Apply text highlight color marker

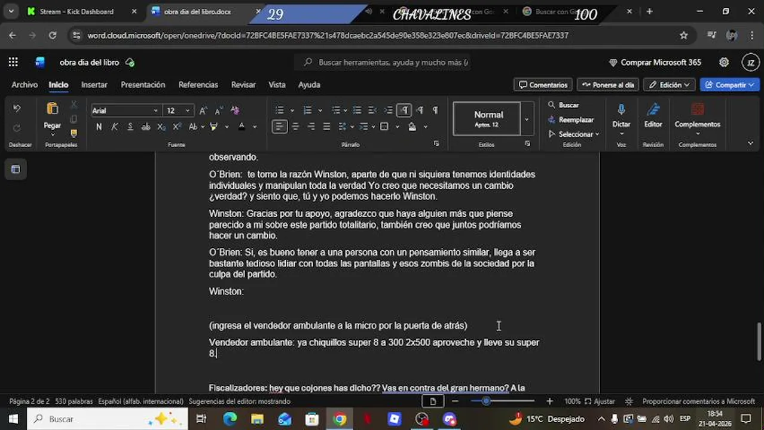point(213,127)
